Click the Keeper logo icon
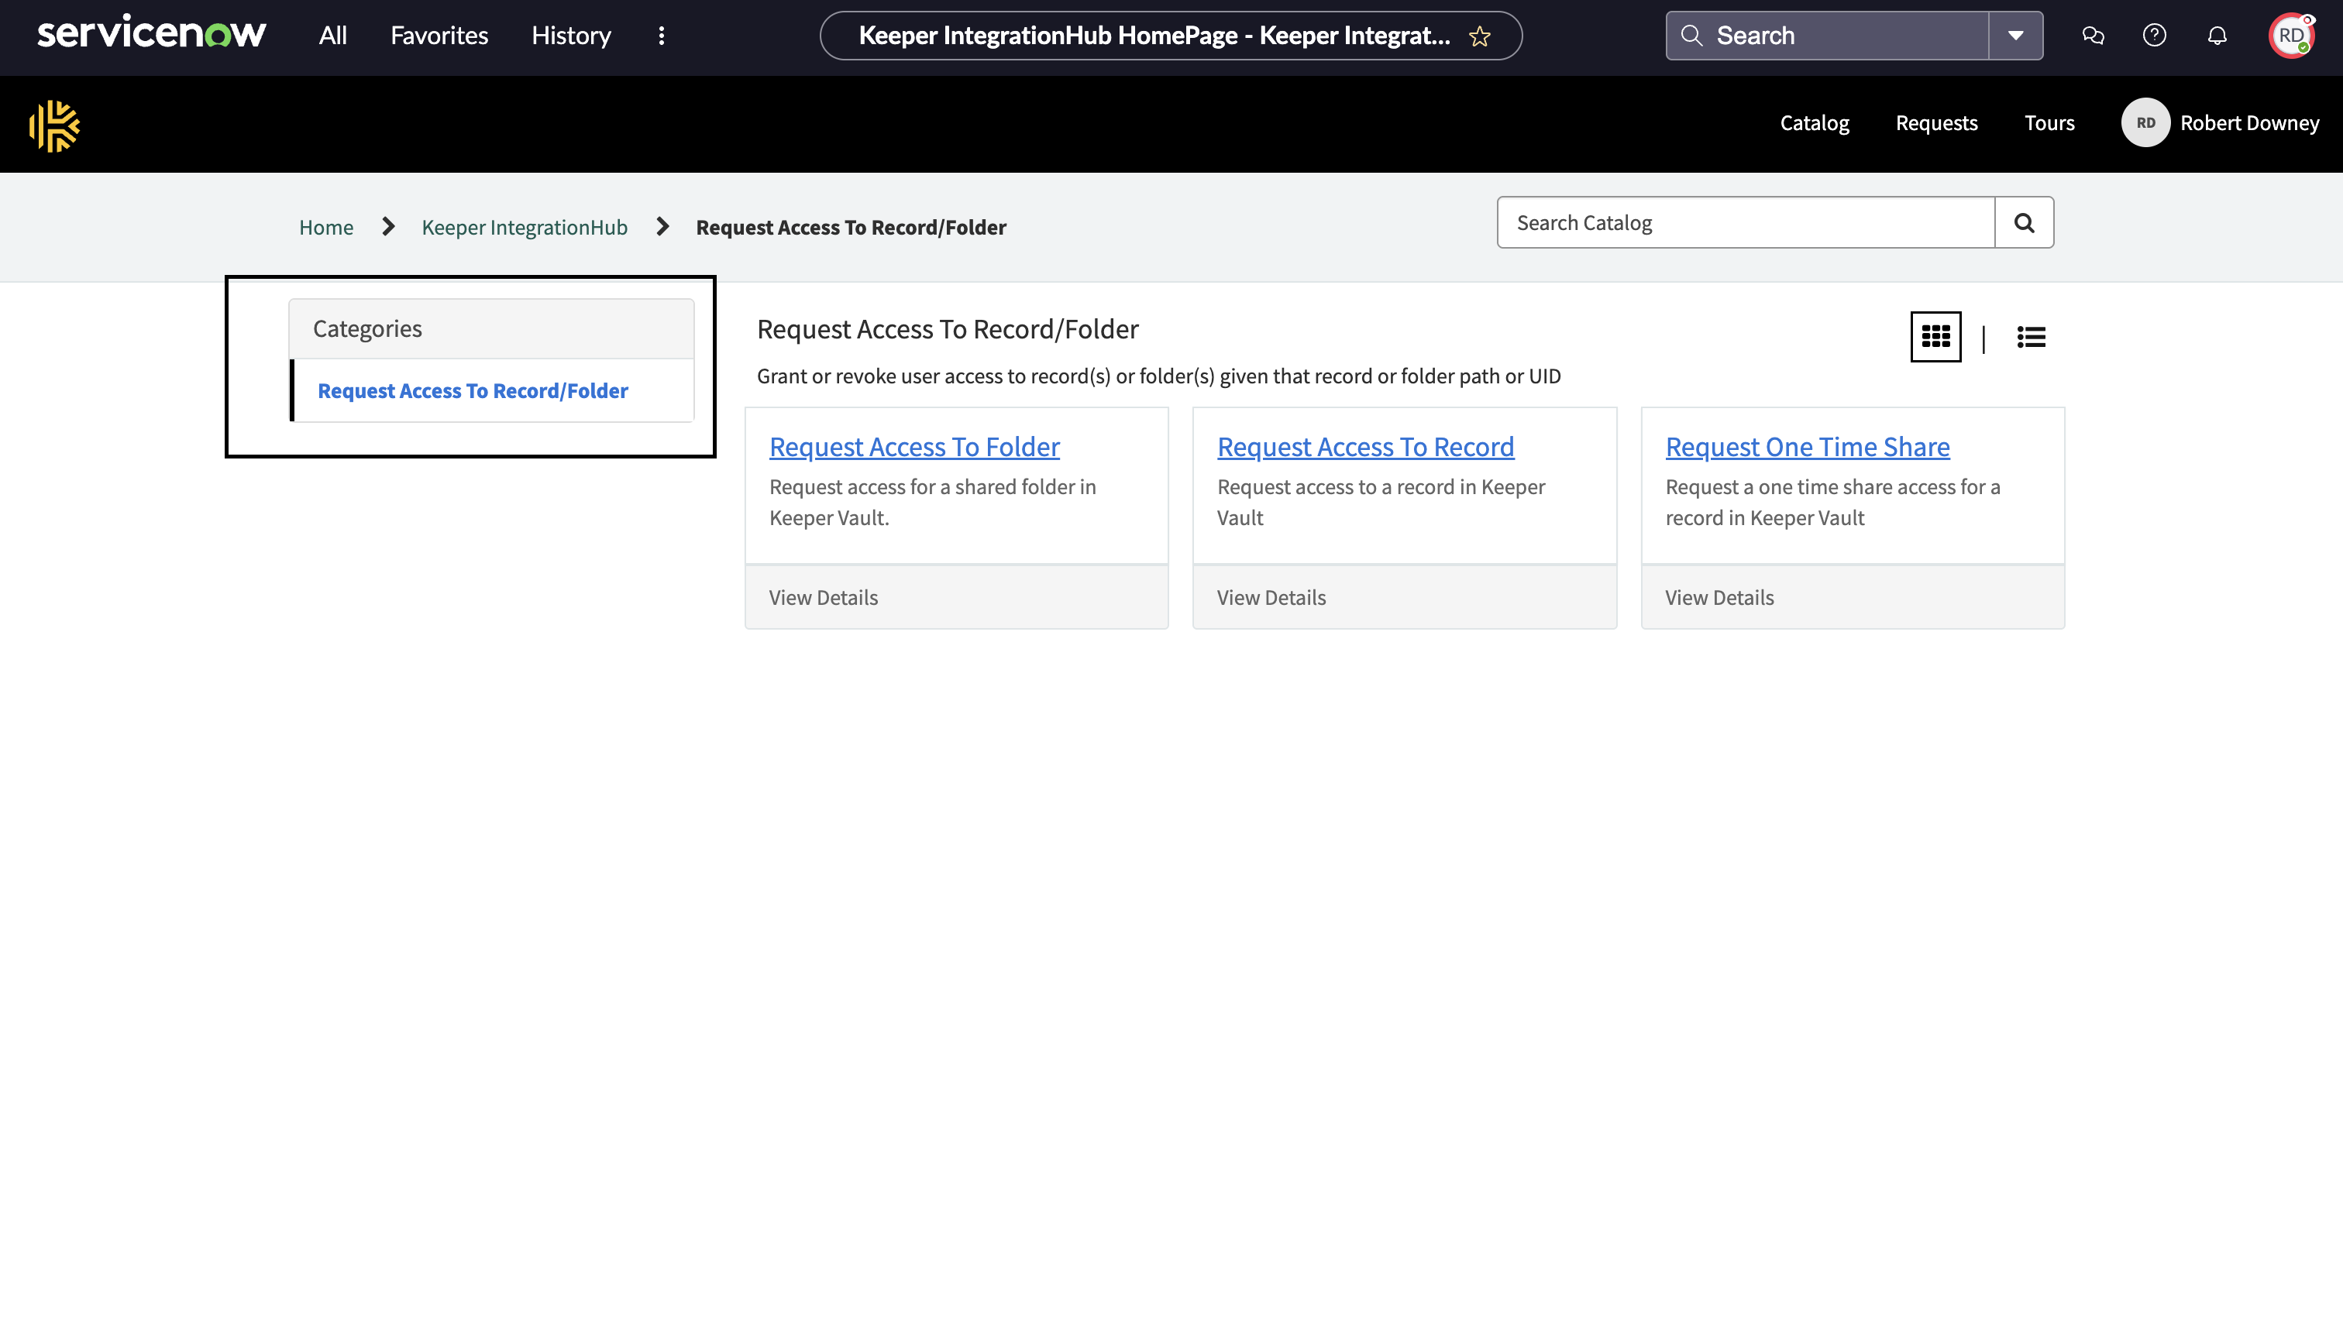This screenshot has width=2343, height=1329. coord(54,125)
